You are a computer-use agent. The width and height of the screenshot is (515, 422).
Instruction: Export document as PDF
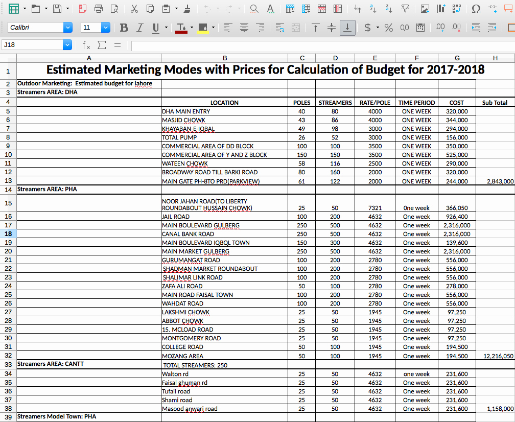coord(83,9)
